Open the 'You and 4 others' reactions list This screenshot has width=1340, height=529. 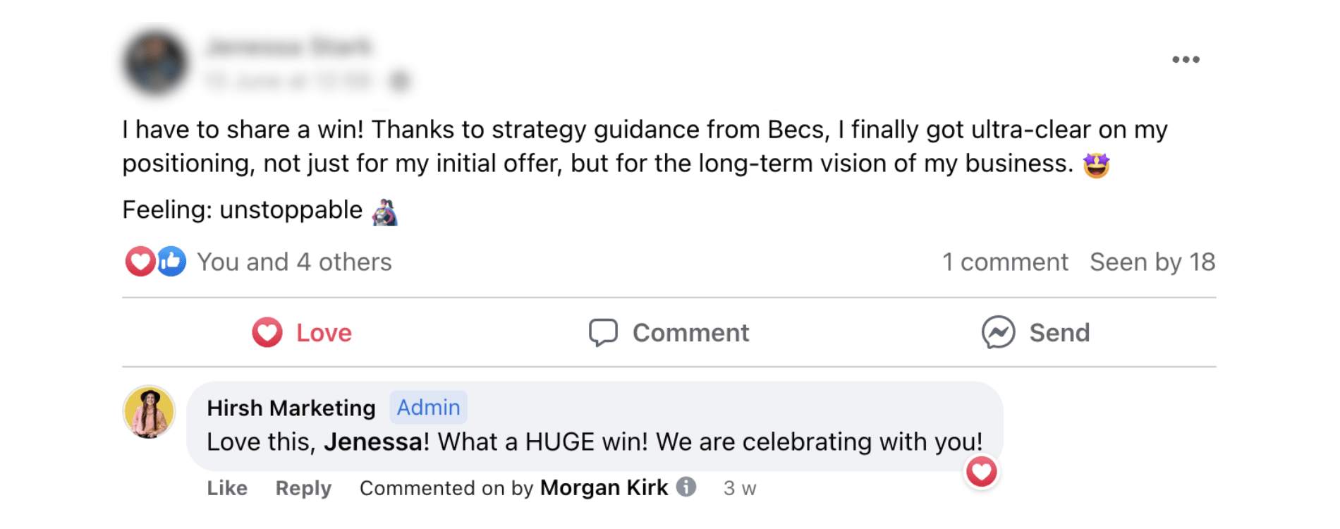click(x=294, y=262)
